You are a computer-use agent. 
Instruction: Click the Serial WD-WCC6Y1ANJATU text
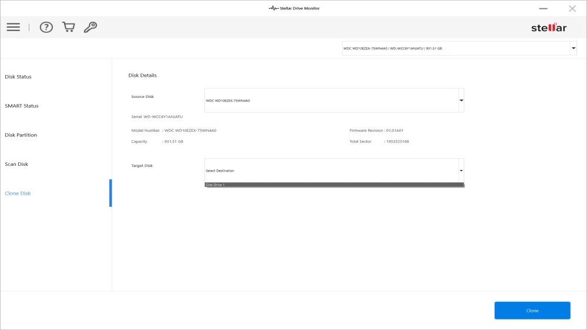coord(157,117)
